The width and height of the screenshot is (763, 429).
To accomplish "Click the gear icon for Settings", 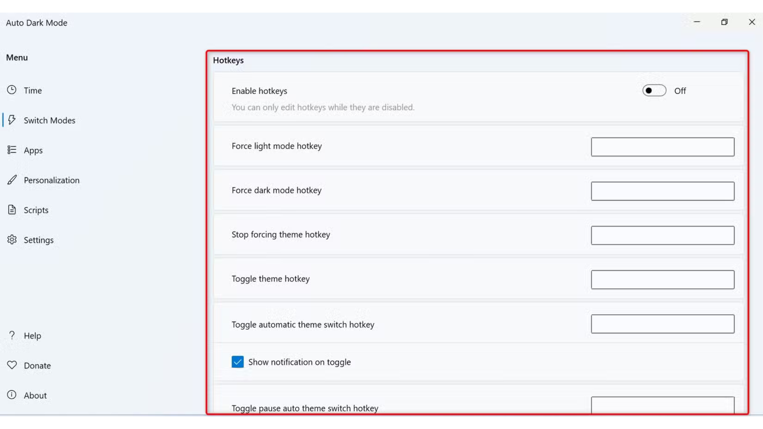I will point(12,240).
